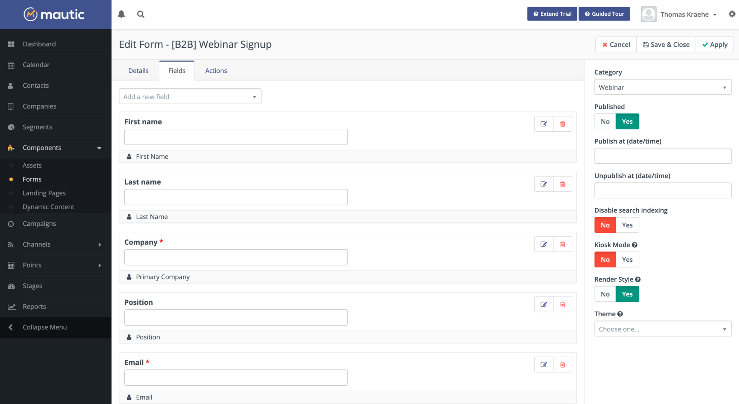Click the Kiosk Mode help question icon
The height and width of the screenshot is (404, 739).
[635, 245]
